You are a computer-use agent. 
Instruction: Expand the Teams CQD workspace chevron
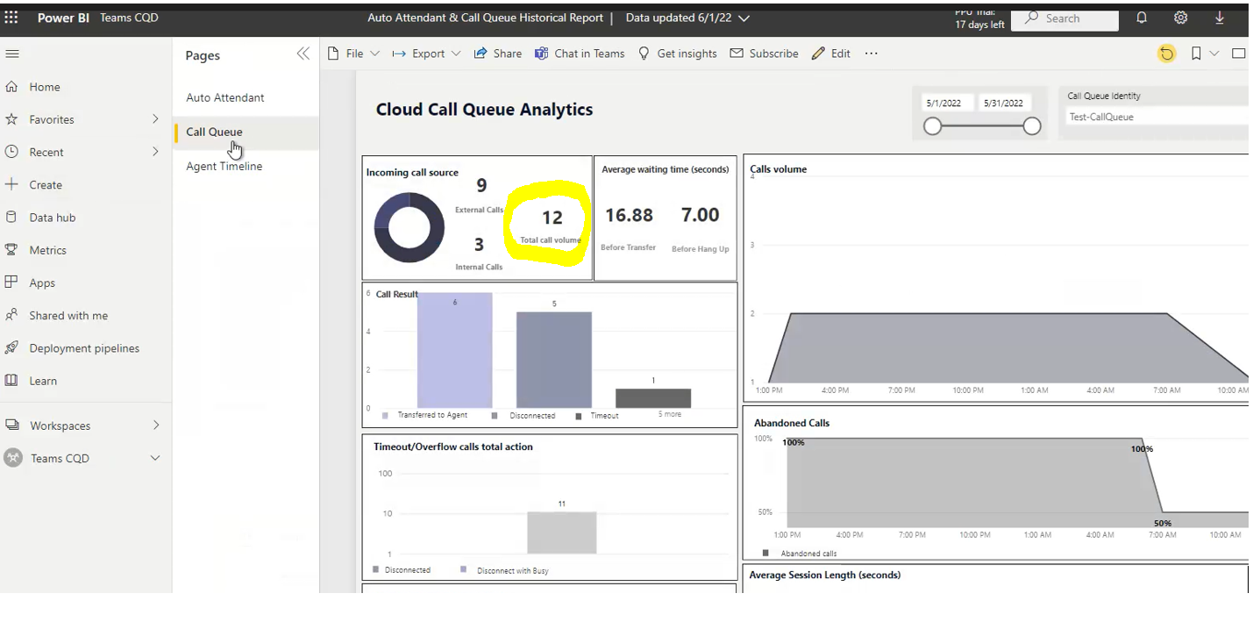click(x=155, y=458)
